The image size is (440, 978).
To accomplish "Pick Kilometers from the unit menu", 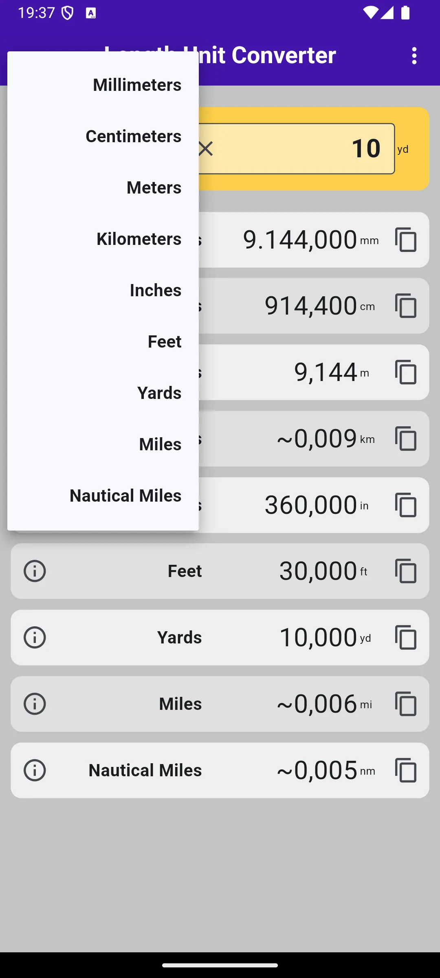I will [103, 239].
